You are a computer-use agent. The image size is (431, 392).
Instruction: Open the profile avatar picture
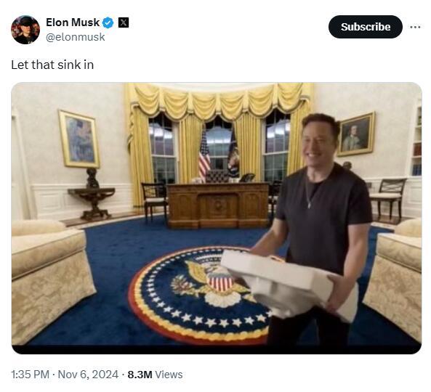click(25, 30)
